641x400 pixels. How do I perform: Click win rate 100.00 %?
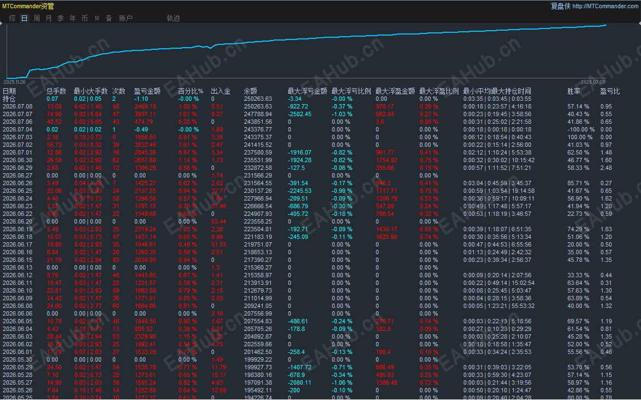click(580, 138)
